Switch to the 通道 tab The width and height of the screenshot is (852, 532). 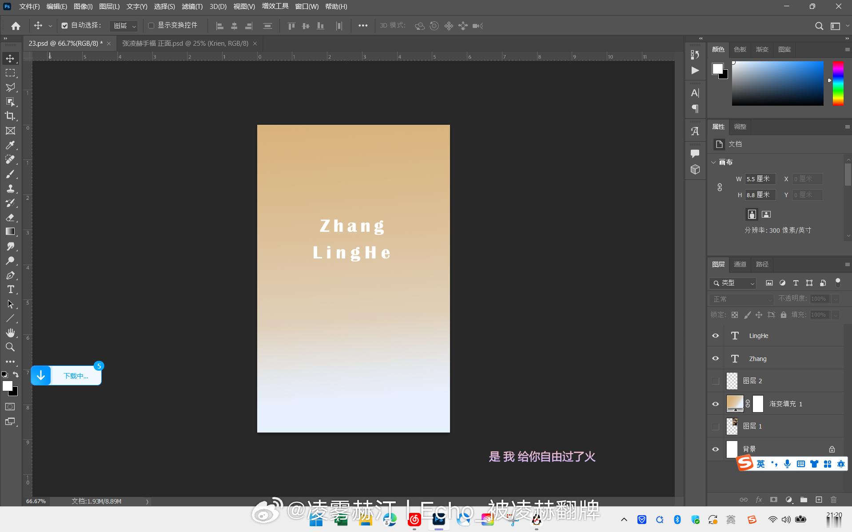(x=740, y=264)
